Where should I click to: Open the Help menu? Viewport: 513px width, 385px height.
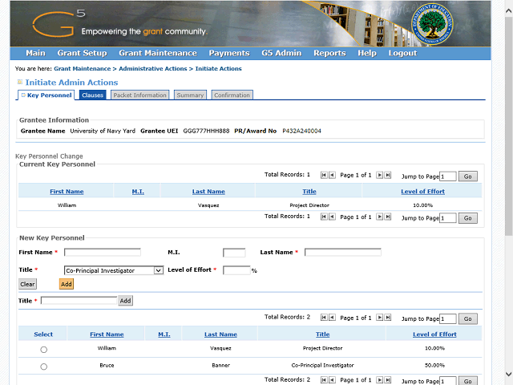click(367, 53)
